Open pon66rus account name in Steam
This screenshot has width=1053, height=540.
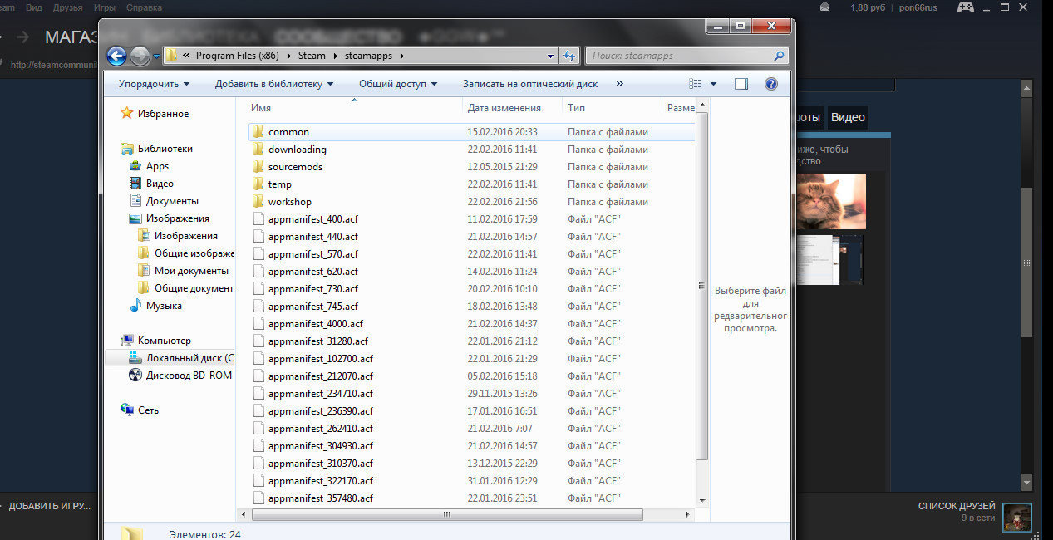[920, 7]
